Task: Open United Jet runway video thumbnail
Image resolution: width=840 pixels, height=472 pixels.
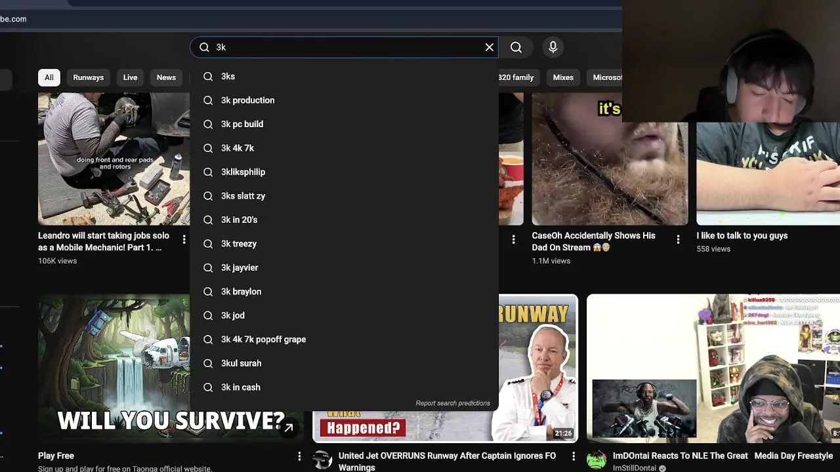Action: pos(538,368)
